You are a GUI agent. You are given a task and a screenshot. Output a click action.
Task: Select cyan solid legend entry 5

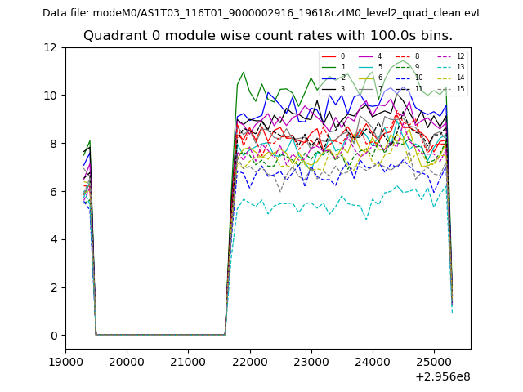372,67
